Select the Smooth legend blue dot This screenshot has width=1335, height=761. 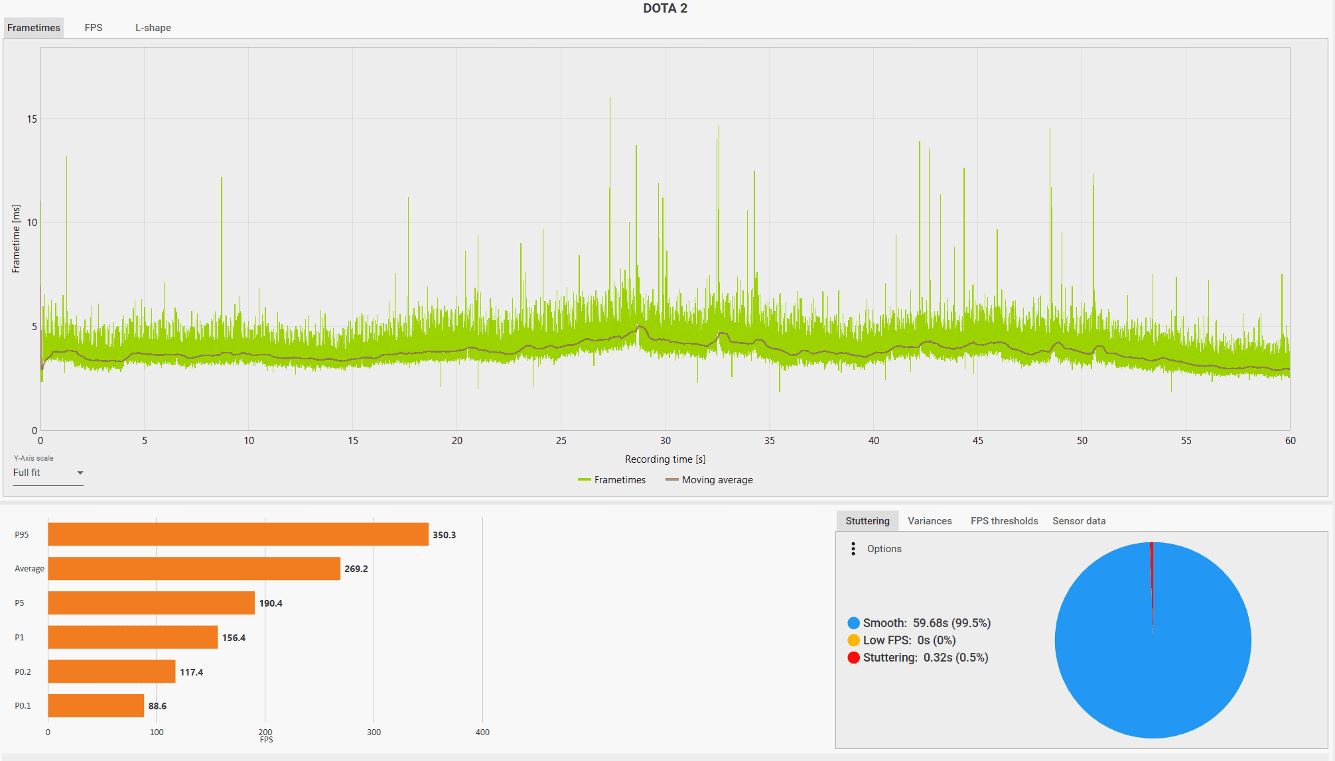tap(854, 623)
